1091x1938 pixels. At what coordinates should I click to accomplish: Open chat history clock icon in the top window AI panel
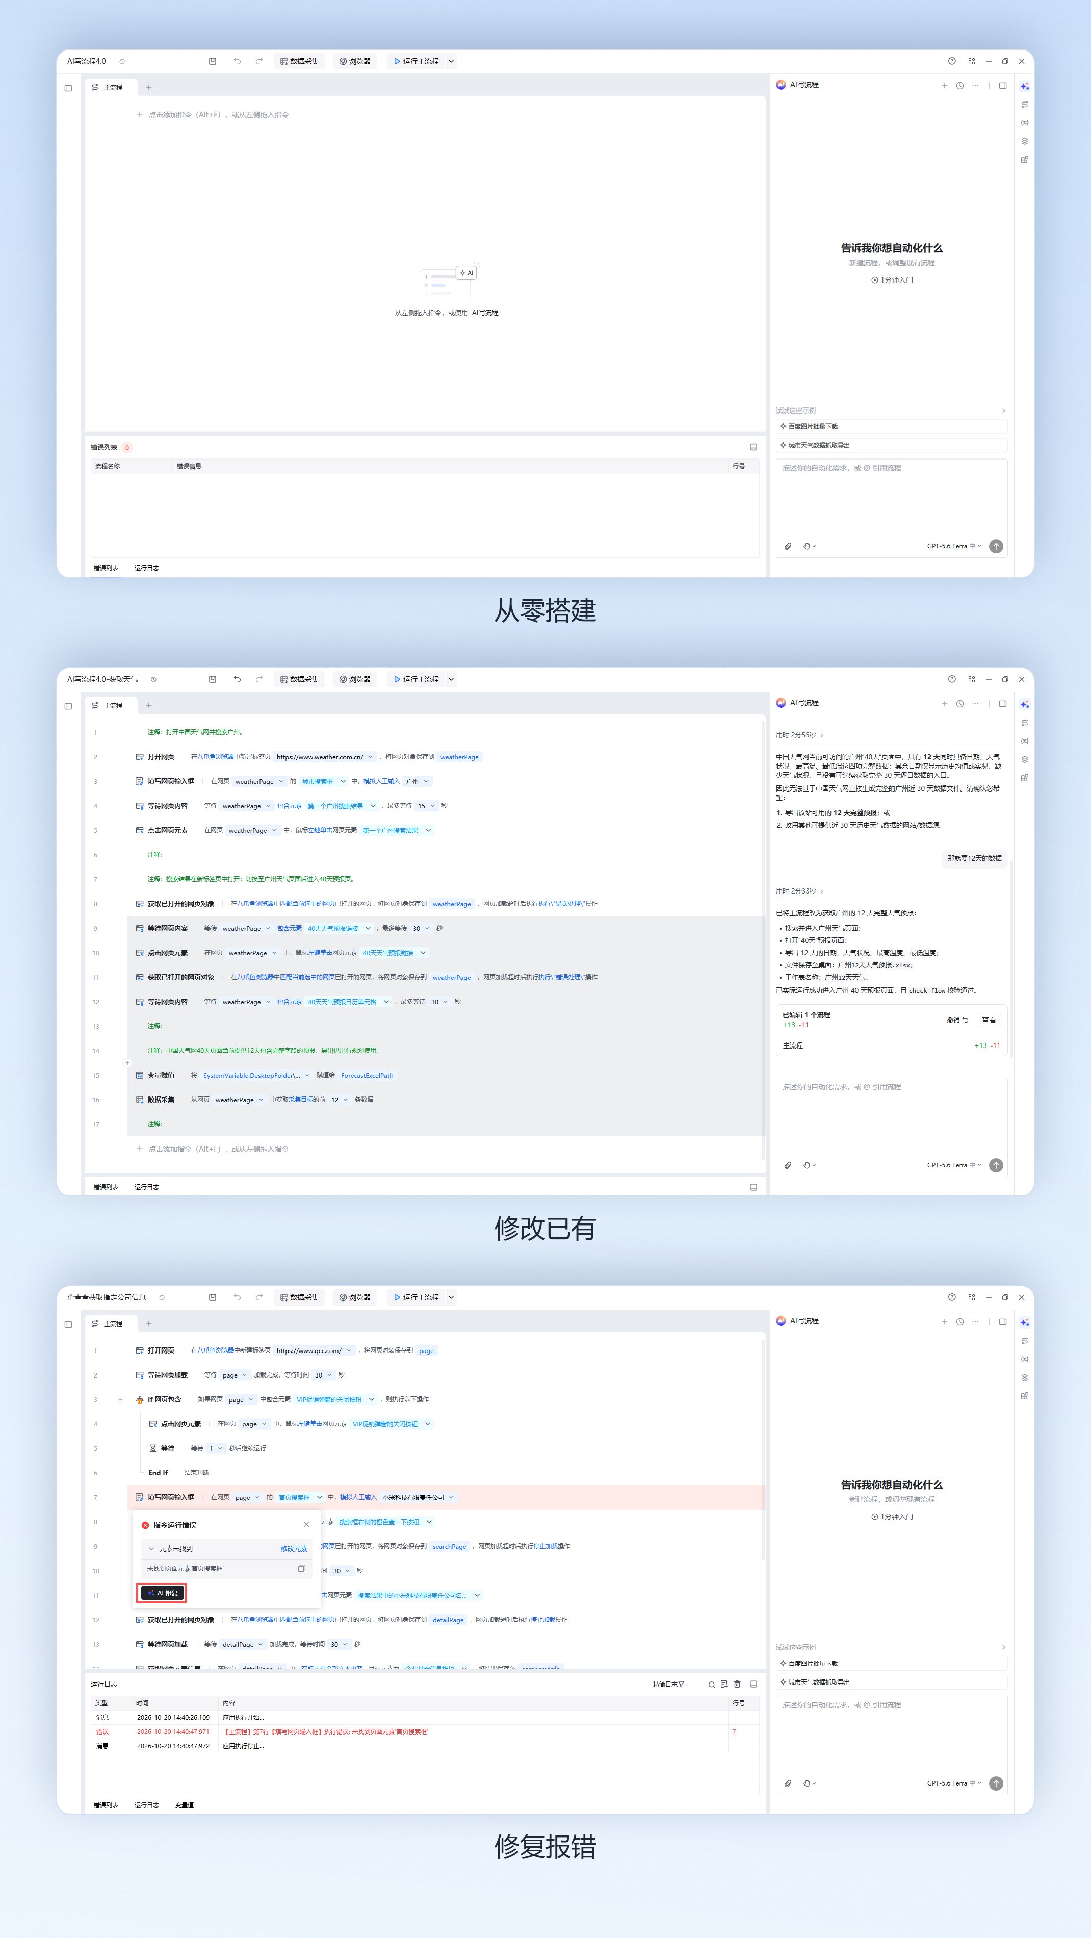[x=959, y=85]
